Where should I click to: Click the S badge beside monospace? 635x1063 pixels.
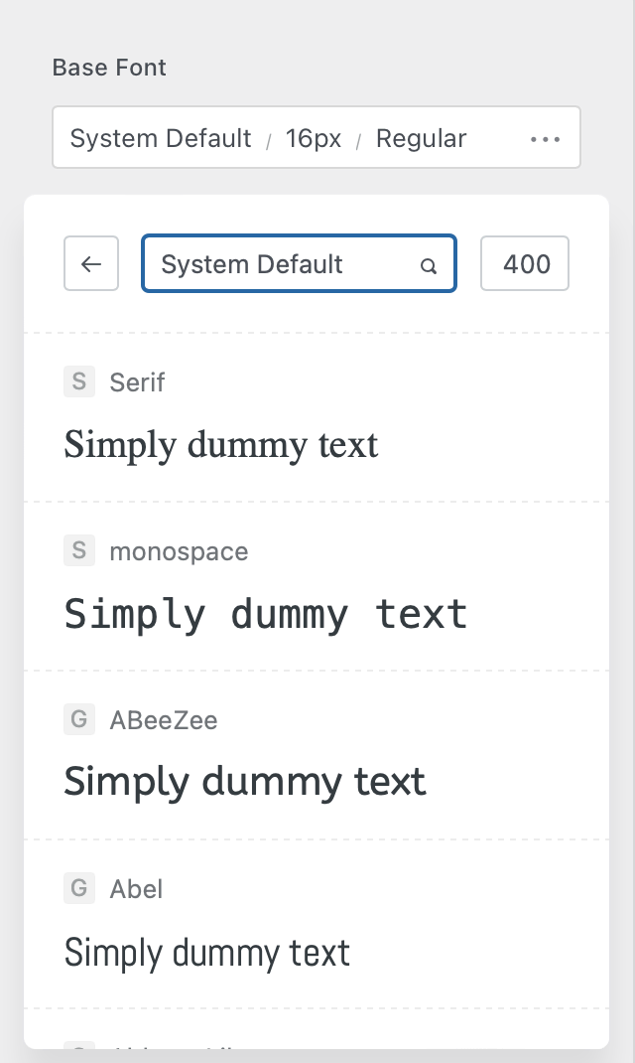coord(78,550)
